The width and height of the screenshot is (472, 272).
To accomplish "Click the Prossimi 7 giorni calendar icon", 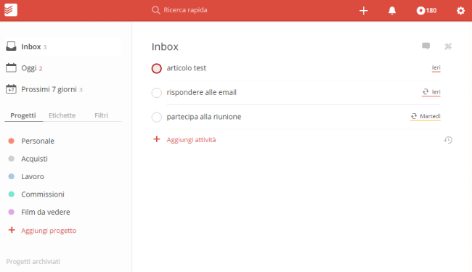I will pyautogui.click(x=11, y=89).
